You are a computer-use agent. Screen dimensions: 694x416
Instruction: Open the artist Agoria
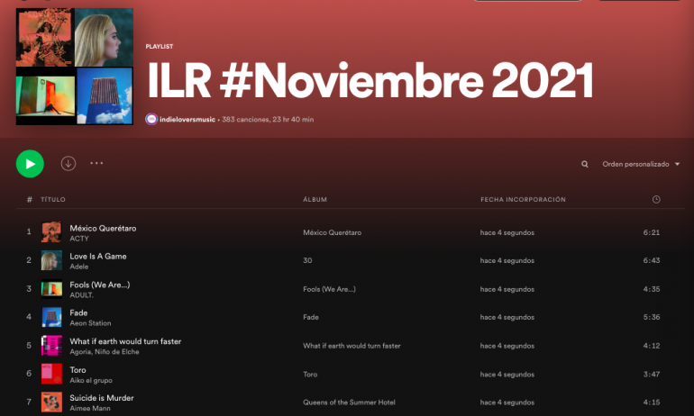point(80,352)
